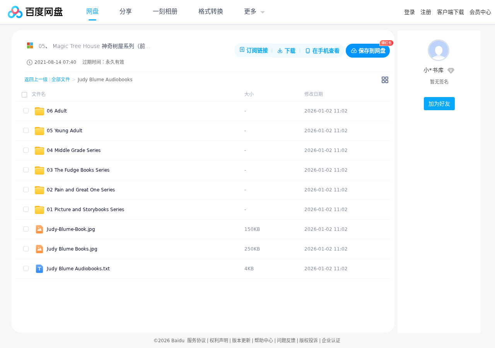Open the 网盘 tab
495x348 pixels.
(x=92, y=12)
